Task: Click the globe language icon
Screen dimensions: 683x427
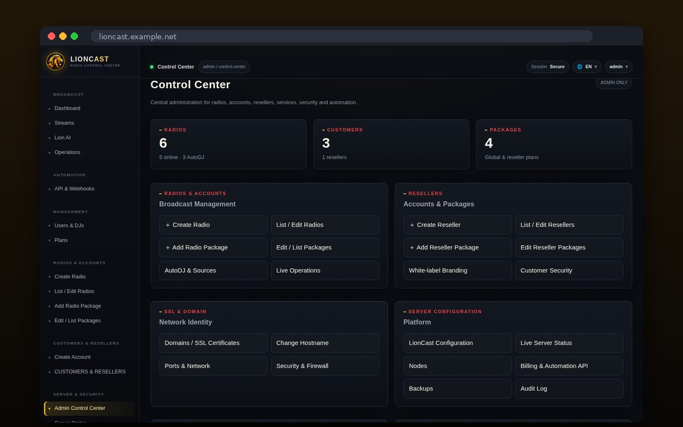Action: [x=579, y=67]
